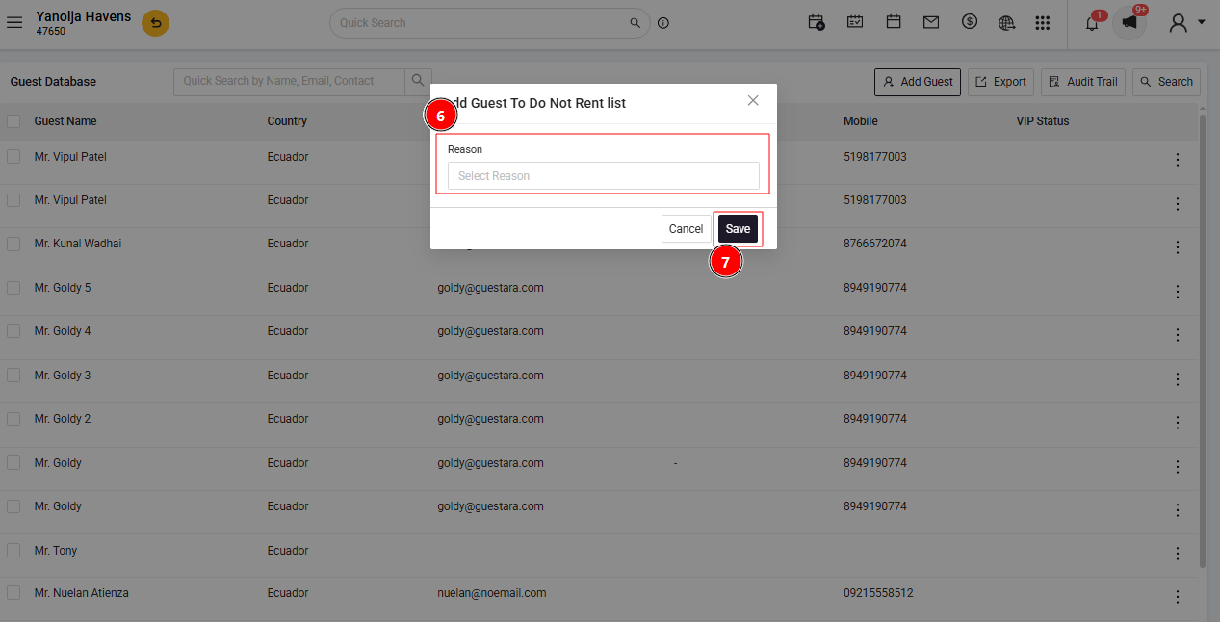Open the options menu for Mr. Goldy 2
The width and height of the screenshot is (1220, 622).
tap(1177, 423)
